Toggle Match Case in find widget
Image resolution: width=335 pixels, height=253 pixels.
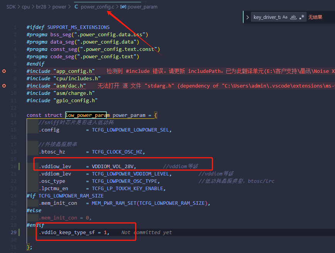pos(285,17)
